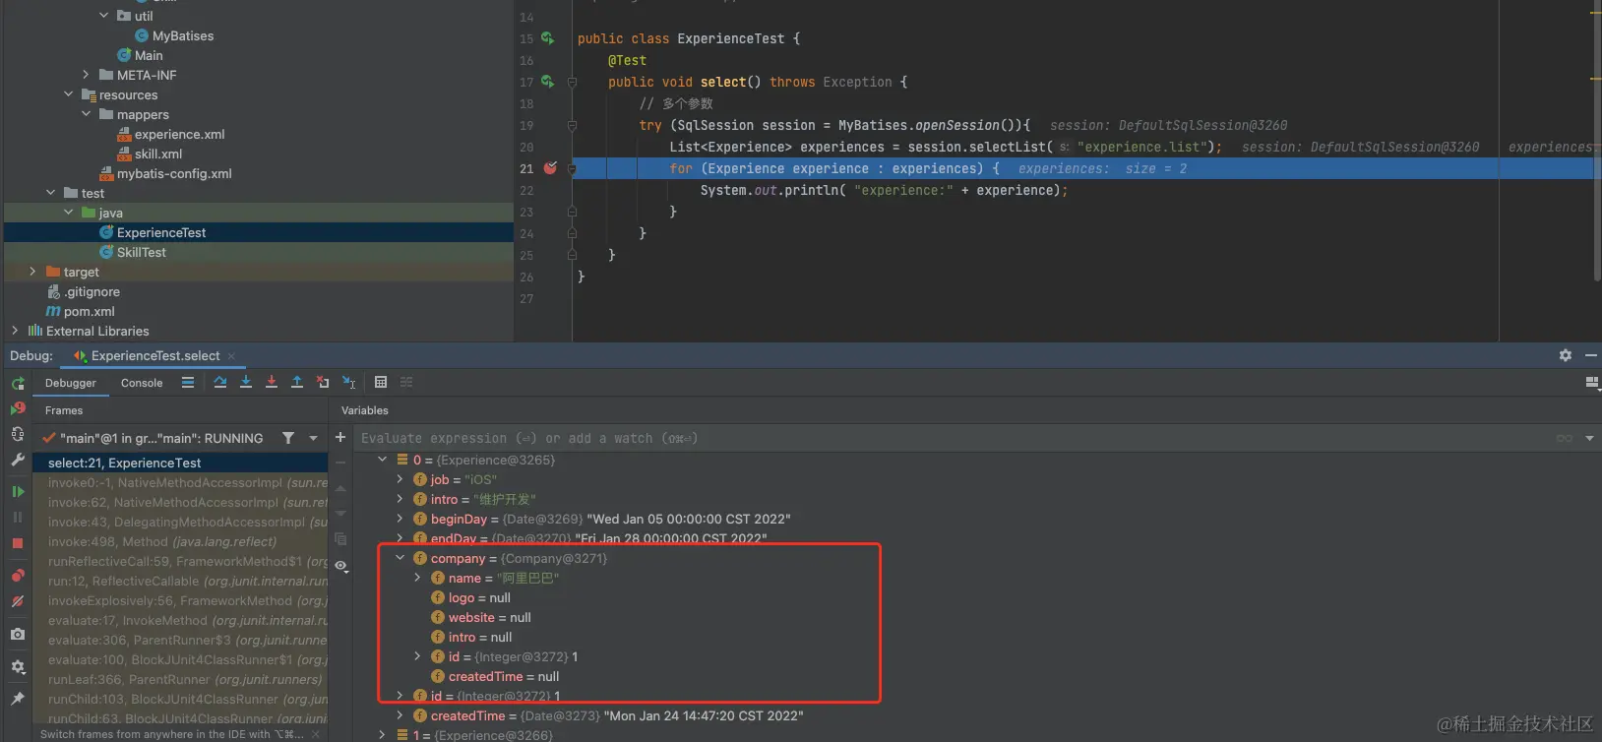Expand the META-INF folder

point(87,74)
